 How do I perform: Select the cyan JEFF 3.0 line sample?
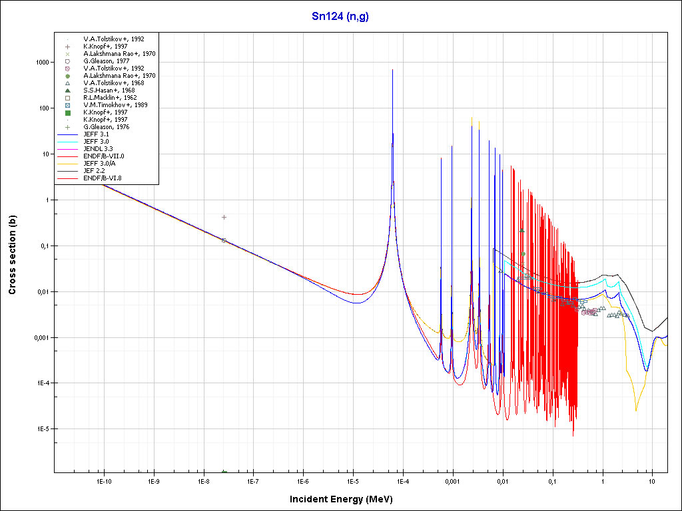[67, 142]
